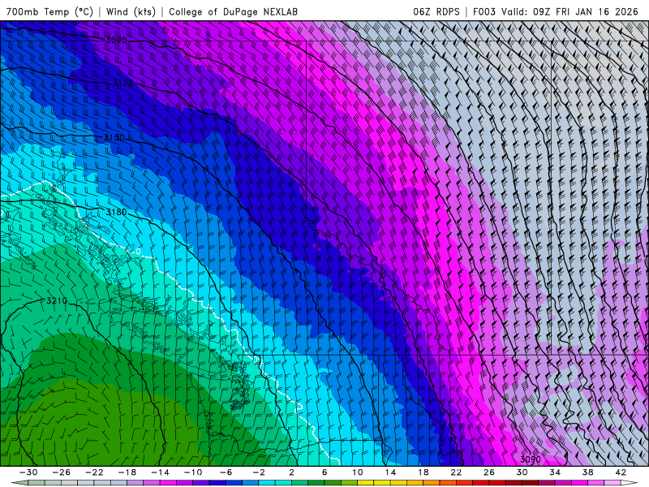
Task: Click the yellow swatch below the 10 label
Action: 366,483
